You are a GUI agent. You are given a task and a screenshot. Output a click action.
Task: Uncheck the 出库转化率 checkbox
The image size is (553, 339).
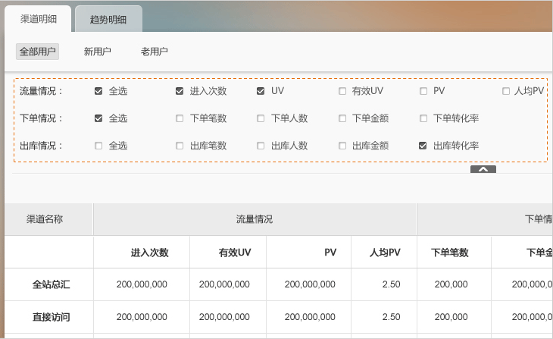423,146
